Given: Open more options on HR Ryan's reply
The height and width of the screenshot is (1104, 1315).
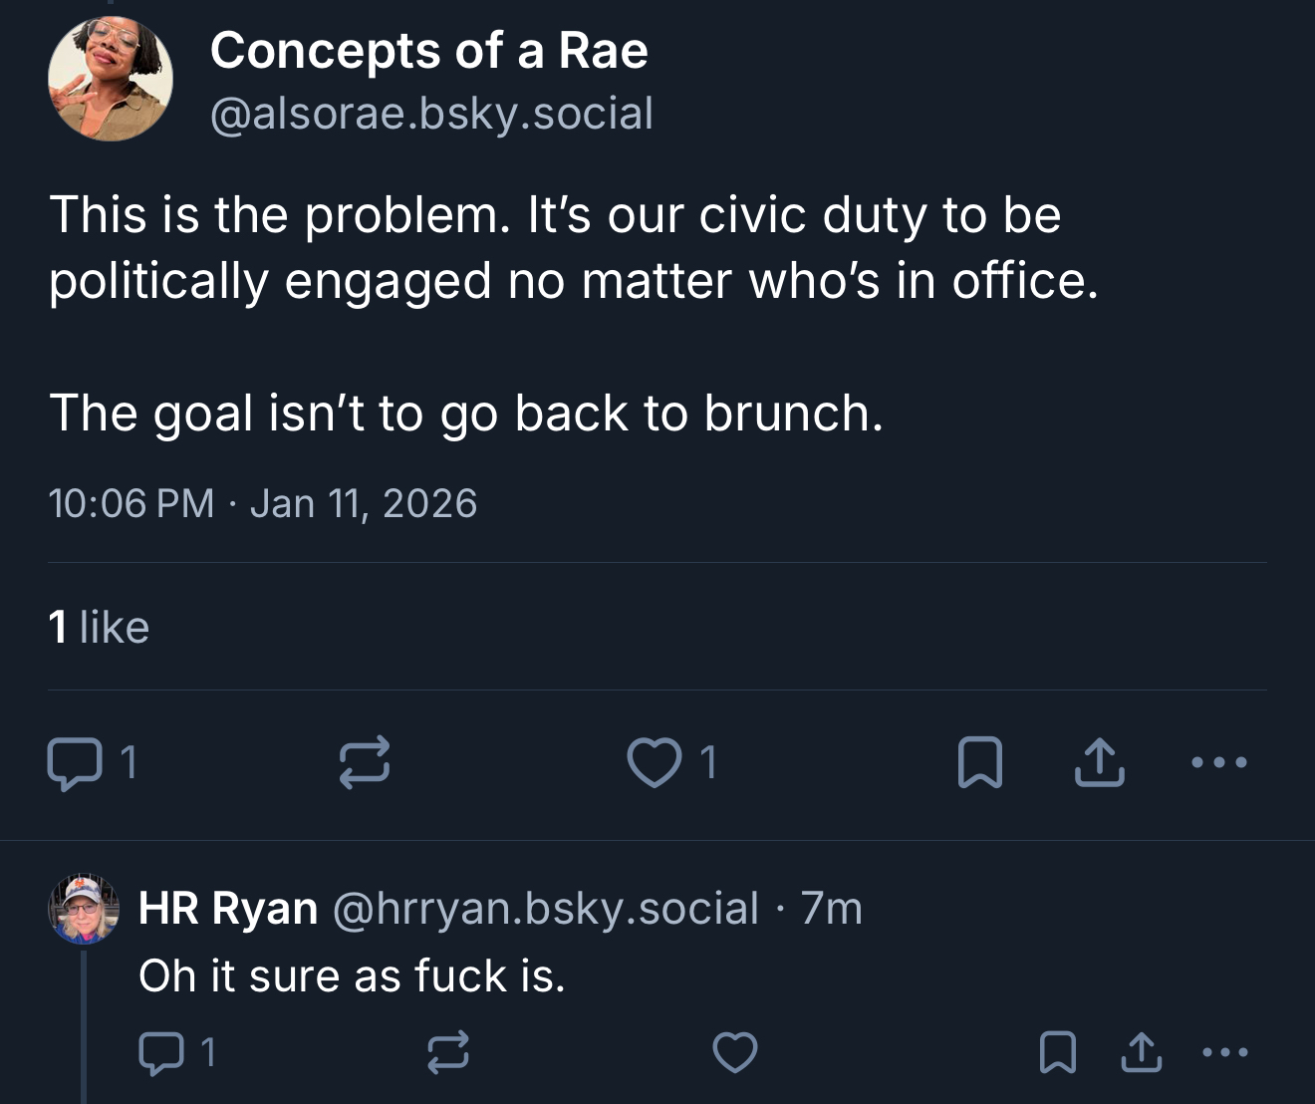Looking at the screenshot, I should pyautogui.click(x=1225, y=1053).
